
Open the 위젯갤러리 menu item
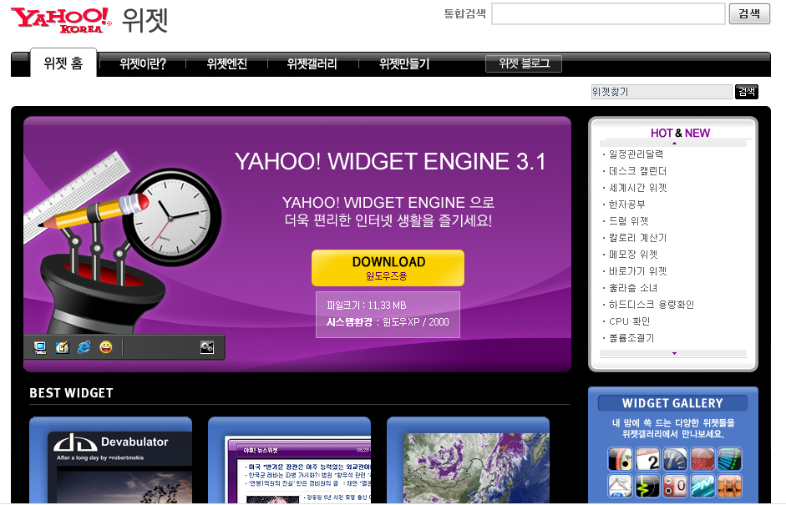pyautogui.click(x=312, y=64)
